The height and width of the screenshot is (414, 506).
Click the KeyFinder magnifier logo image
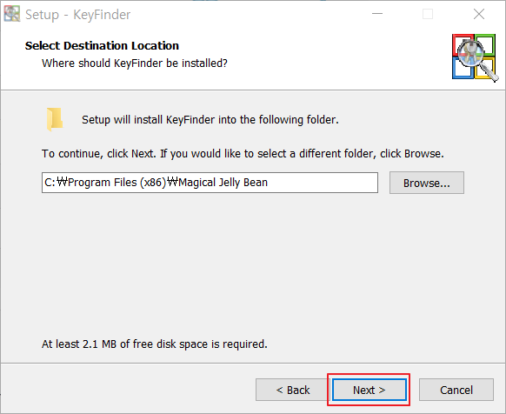[475, 57]
